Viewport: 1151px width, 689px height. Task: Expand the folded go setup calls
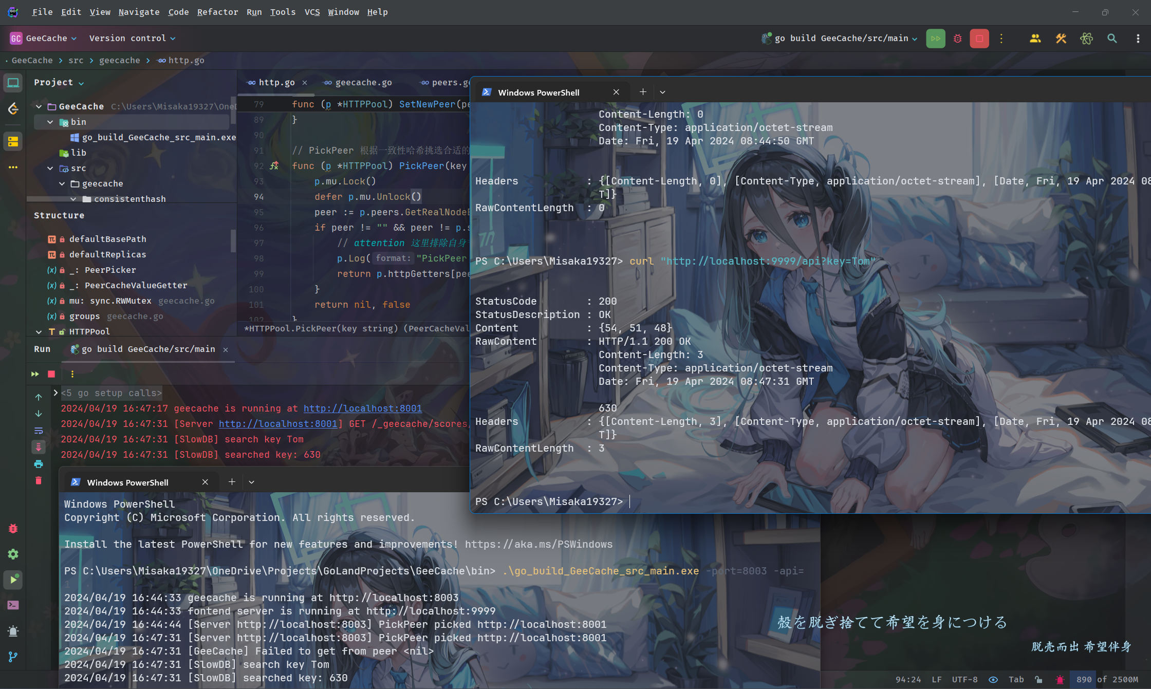coord(55,393)
